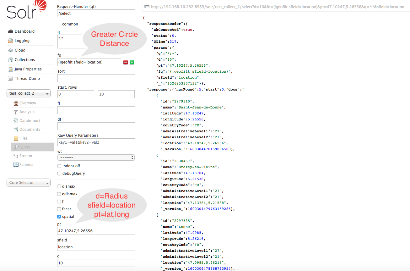Click the Dashboard icon in sidebar
410x271 pixels.
point(11,31)
